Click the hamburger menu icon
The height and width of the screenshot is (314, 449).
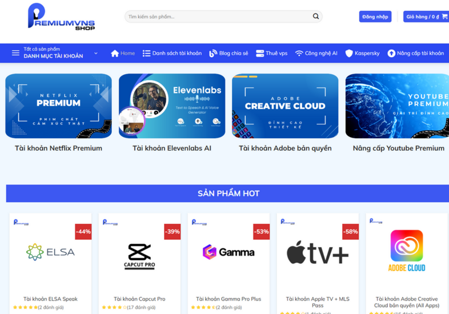pyautogui.click(x=15, y=53)
